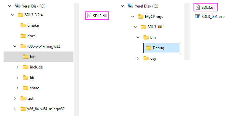The width and height of the screenshot is (227, 118).
Task: Collapse the i686-w64-mingw32 tree node
Action: (15, 46)
